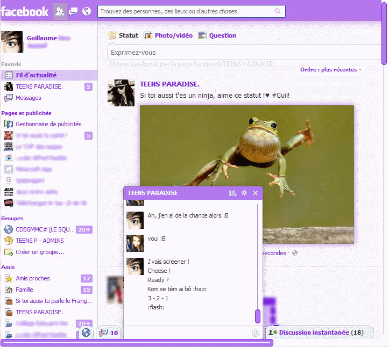
Task: Open the chat emoticon smiley picker
Action: tap(255, 333)
